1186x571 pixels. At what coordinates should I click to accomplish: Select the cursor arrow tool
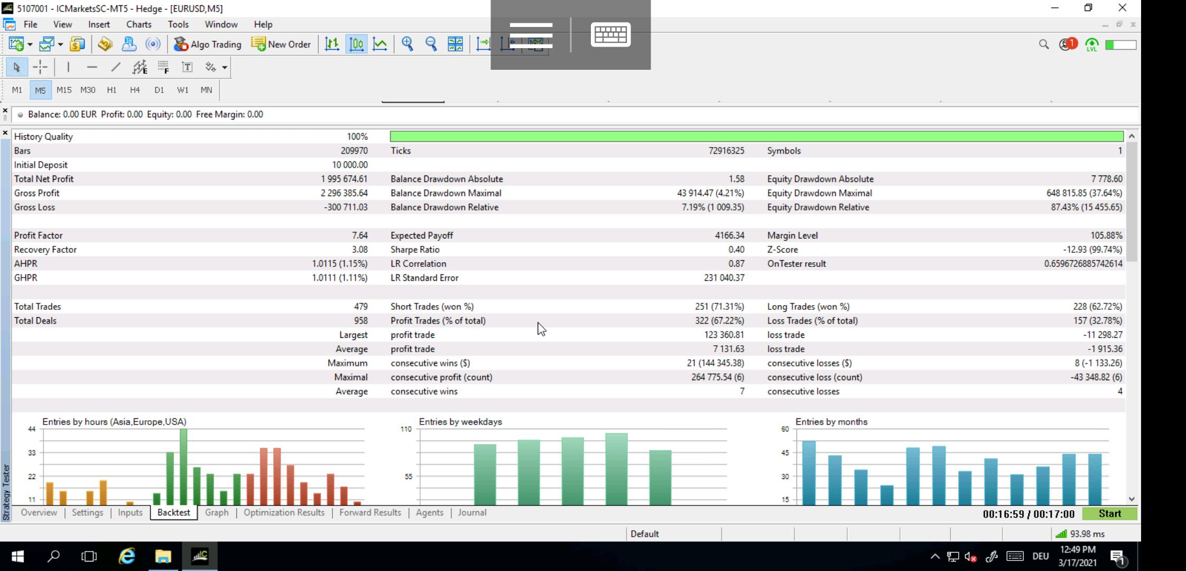(x=16, y=67)
